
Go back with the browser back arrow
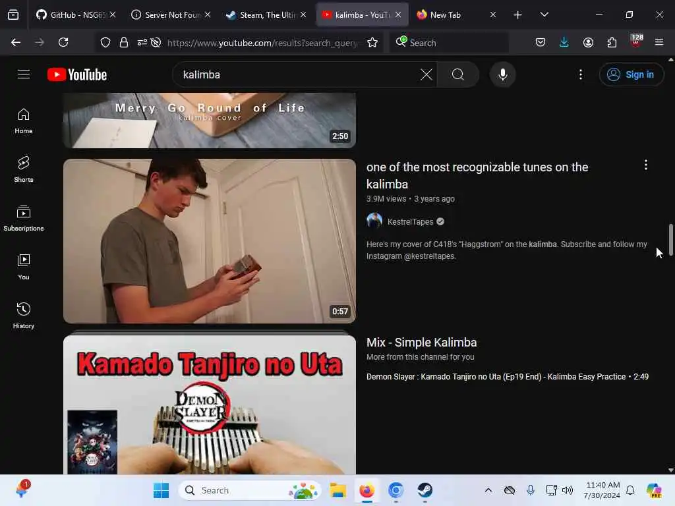pos(16,42)
